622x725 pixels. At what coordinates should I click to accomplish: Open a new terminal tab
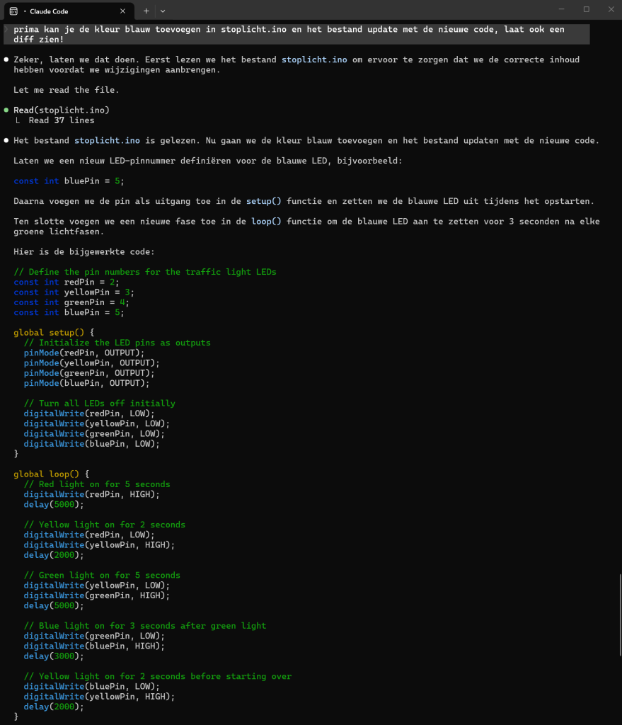pyautogui.click(x=146, y=11)
